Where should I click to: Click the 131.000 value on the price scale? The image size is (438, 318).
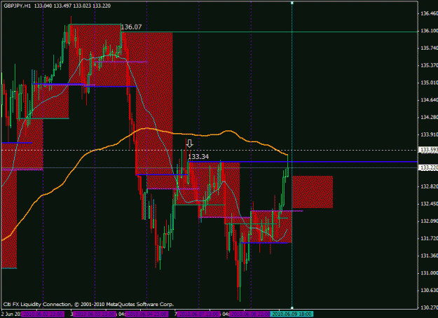coord(430,273)
